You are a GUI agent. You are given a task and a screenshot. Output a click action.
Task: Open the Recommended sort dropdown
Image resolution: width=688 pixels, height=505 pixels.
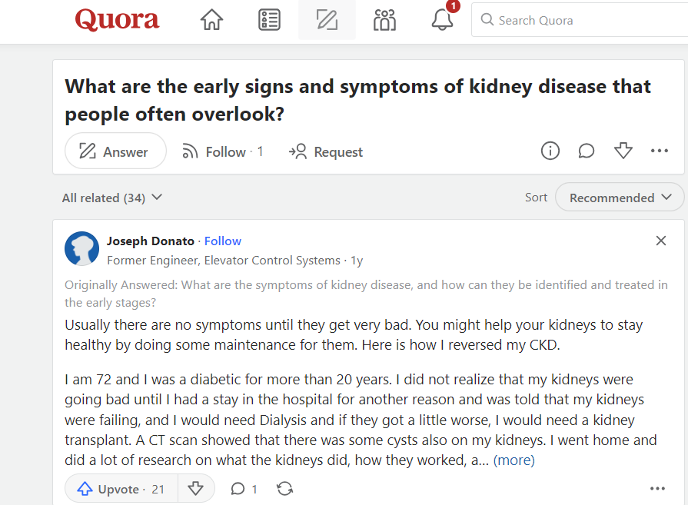pos(620,198)
